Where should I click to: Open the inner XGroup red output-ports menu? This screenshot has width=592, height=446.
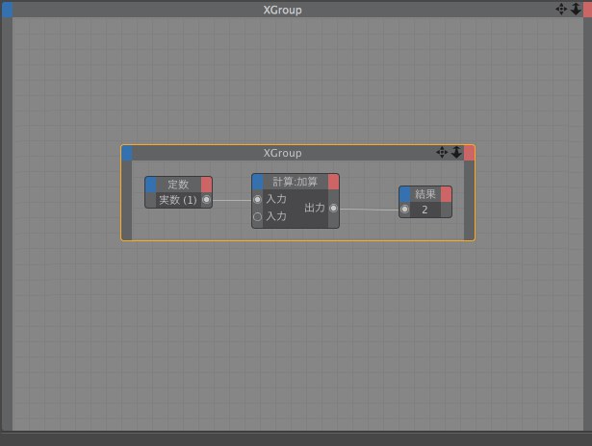tap(469, 153)
